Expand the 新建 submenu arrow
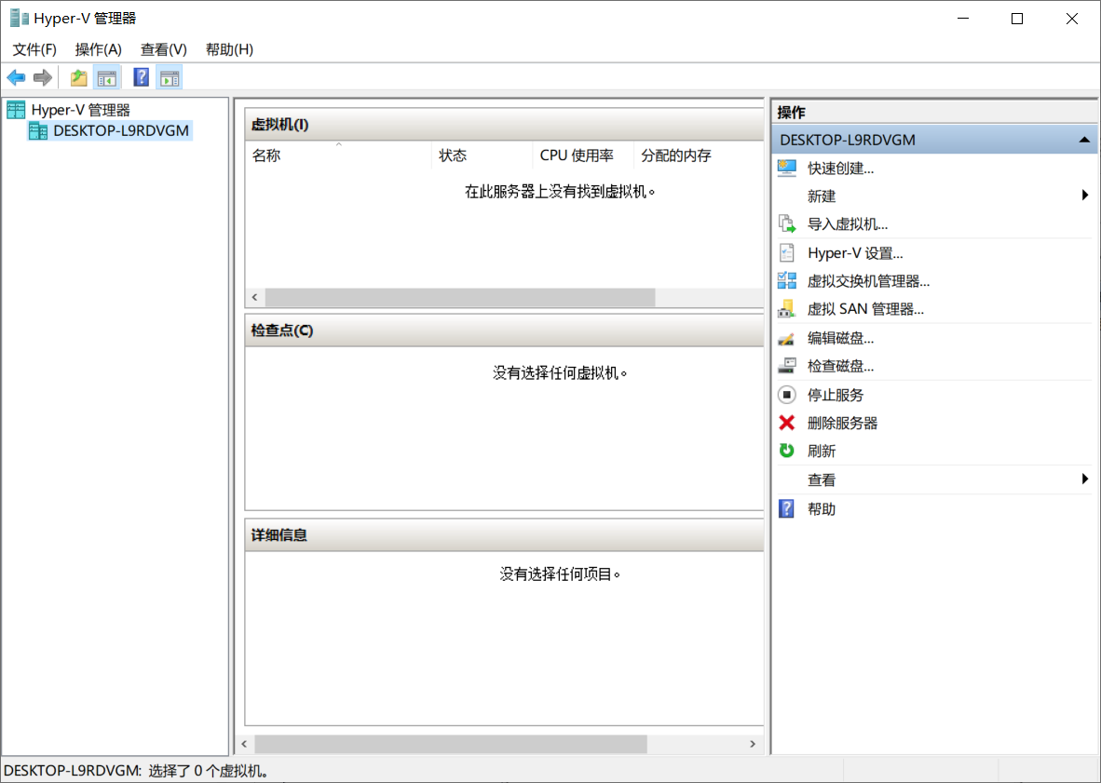Viewport: 1101px width, 783px height. [x=1085, y=195]
